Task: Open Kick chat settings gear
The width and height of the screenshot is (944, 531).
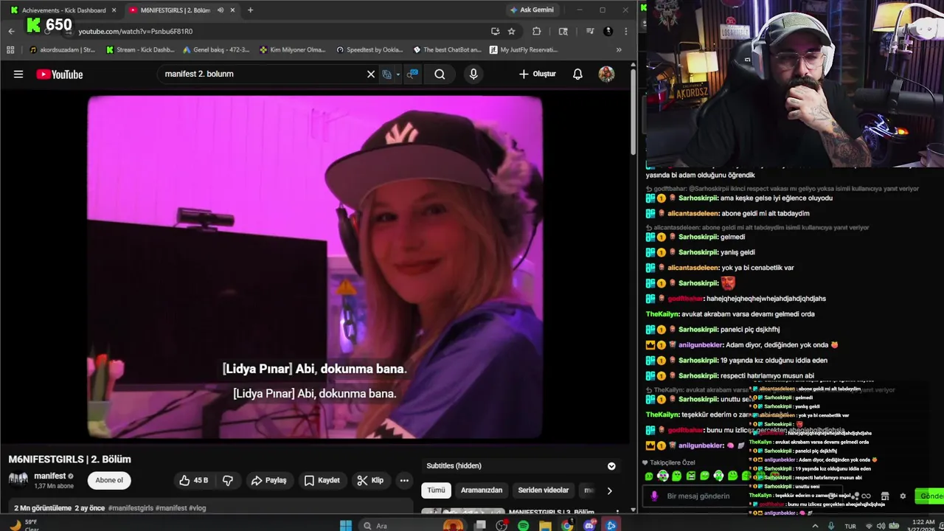Action: click(903, 496)
